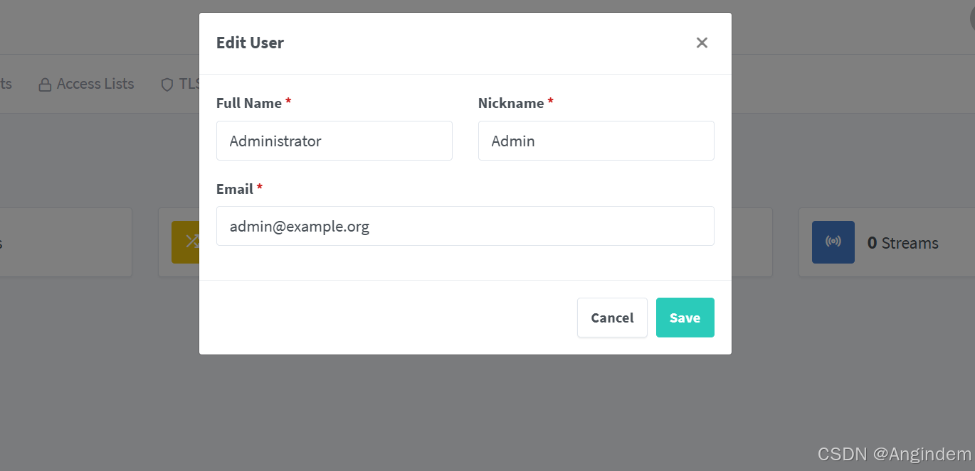Click the Save button

(685, 318)
